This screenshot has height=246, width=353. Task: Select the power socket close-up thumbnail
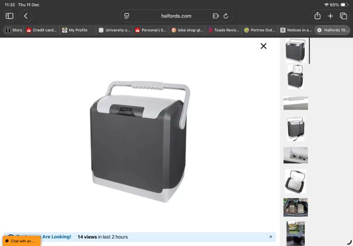[296, 155]
